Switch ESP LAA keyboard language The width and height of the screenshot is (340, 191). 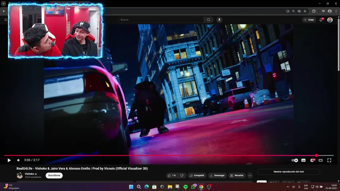click(x=306, y=187)
